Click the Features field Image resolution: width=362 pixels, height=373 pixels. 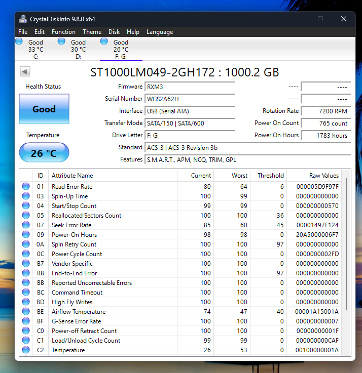coord(248,159)
